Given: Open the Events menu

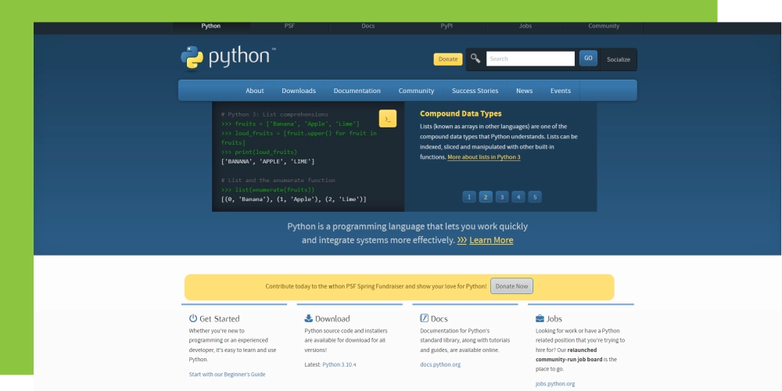Looking at the screenshot, I should pyautogui.click(x=561, y=91).
